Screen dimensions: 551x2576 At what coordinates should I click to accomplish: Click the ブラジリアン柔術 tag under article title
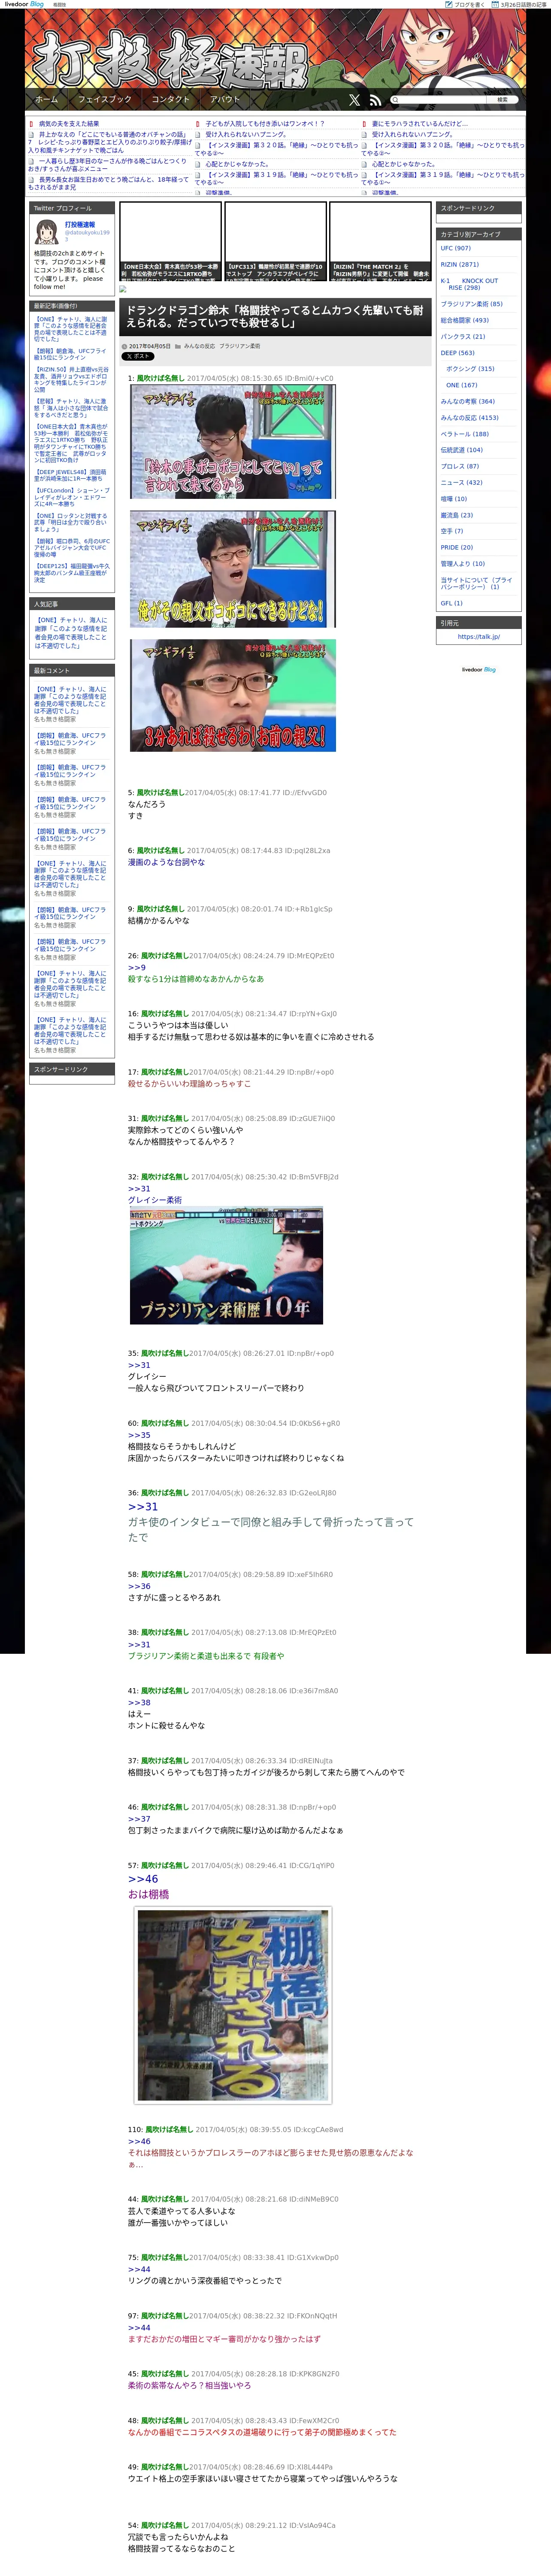(x=239, y=346)
